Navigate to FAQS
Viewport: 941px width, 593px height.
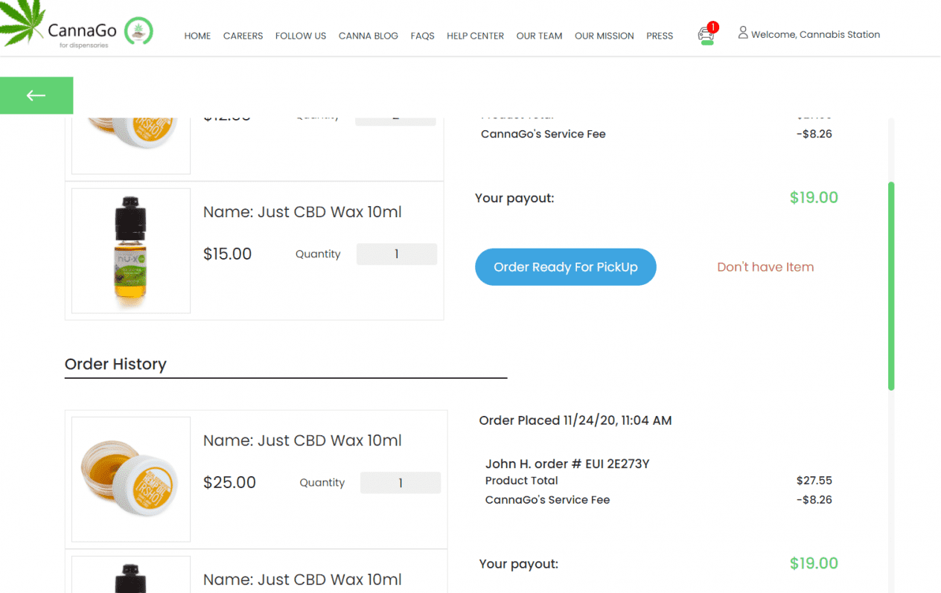click(x=422, y=36)
